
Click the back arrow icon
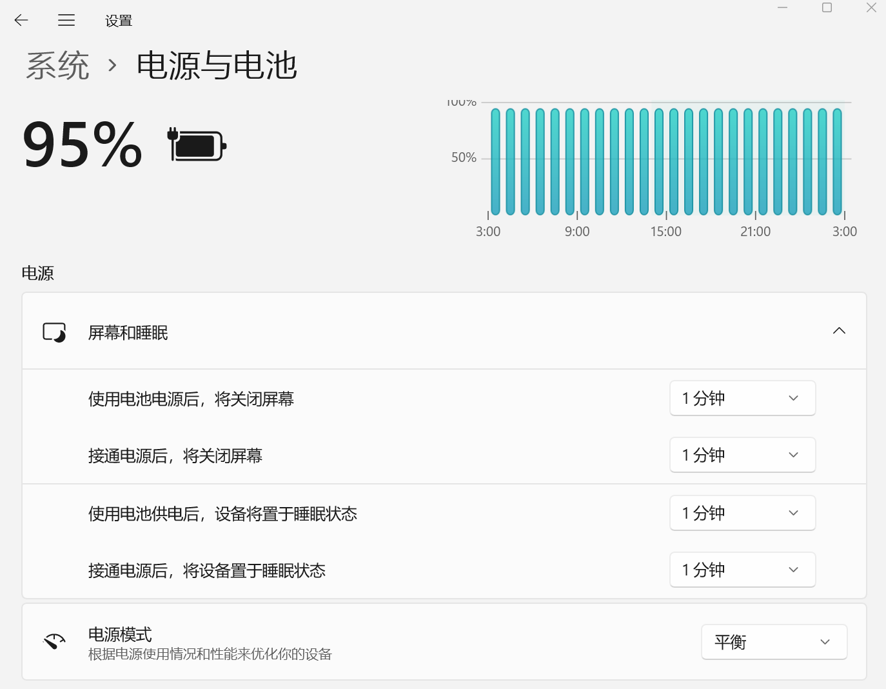(x=21, y=20)
